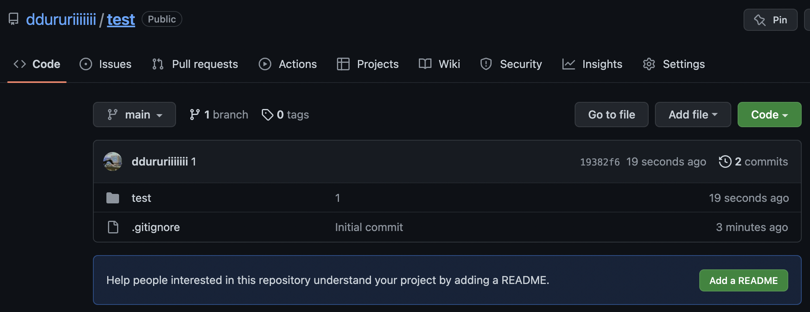Click the folder icon in test row
Image resolution: width=810 pixels, height=312 pixels.
(113, 198)
